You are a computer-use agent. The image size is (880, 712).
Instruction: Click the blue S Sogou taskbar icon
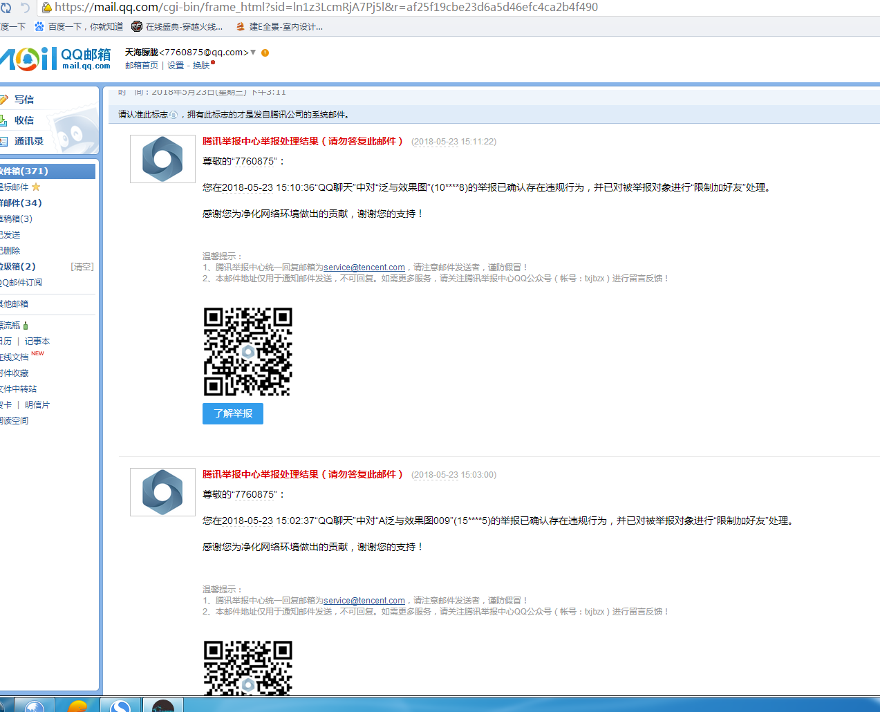point(120,706)
